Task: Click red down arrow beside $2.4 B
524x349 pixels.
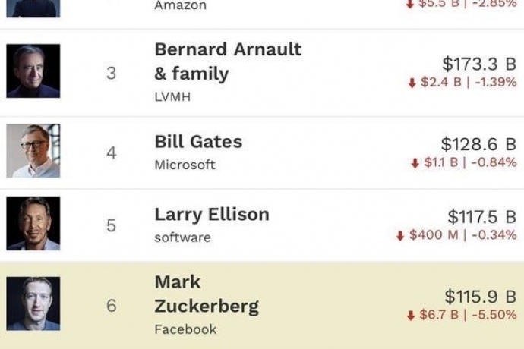Action: (x=412, y=82)
